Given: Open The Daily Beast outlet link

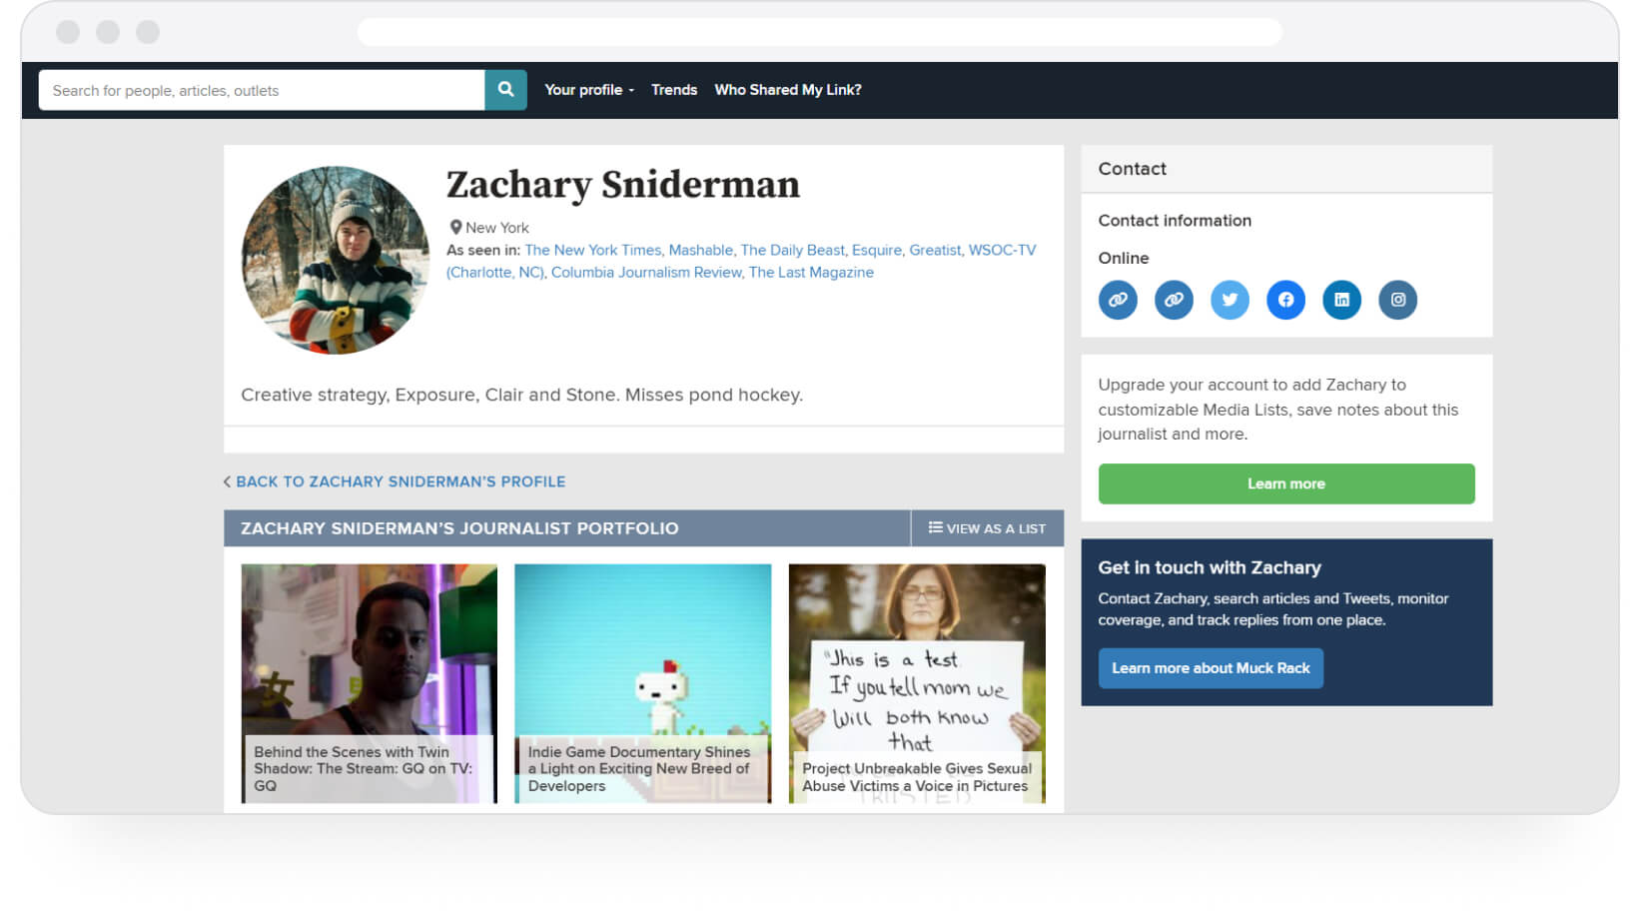Looking at the screenshot, I should [793, 250].
